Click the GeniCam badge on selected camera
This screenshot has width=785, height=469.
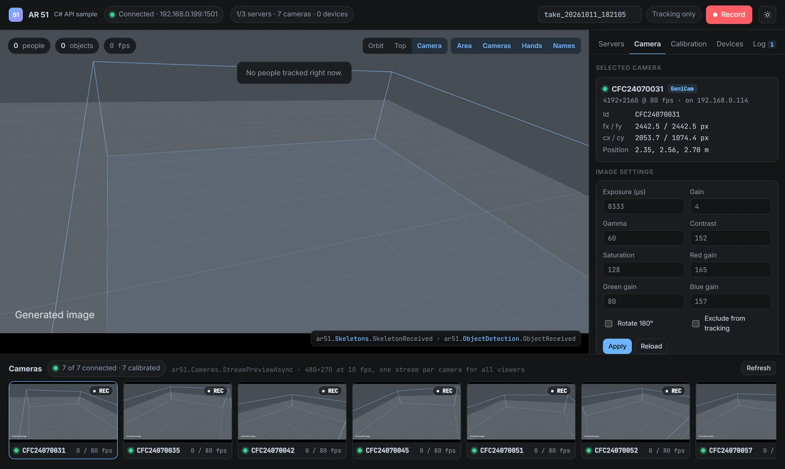coord(682,89)
